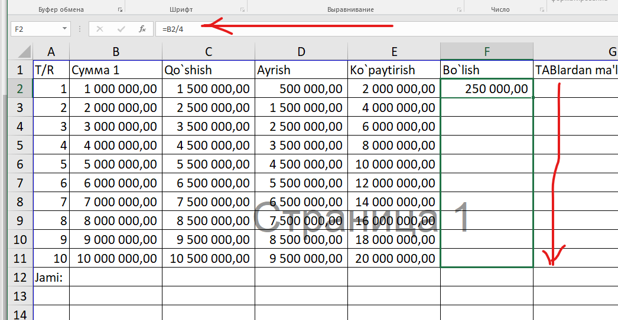
Task: Click the cell with 500 000,00
Action: tap(301, 88)
